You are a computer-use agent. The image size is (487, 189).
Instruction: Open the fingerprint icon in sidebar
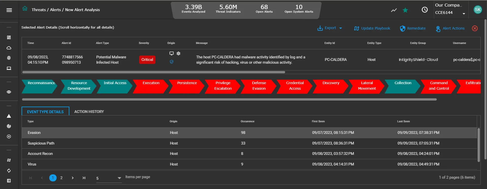tap(9, 58)
